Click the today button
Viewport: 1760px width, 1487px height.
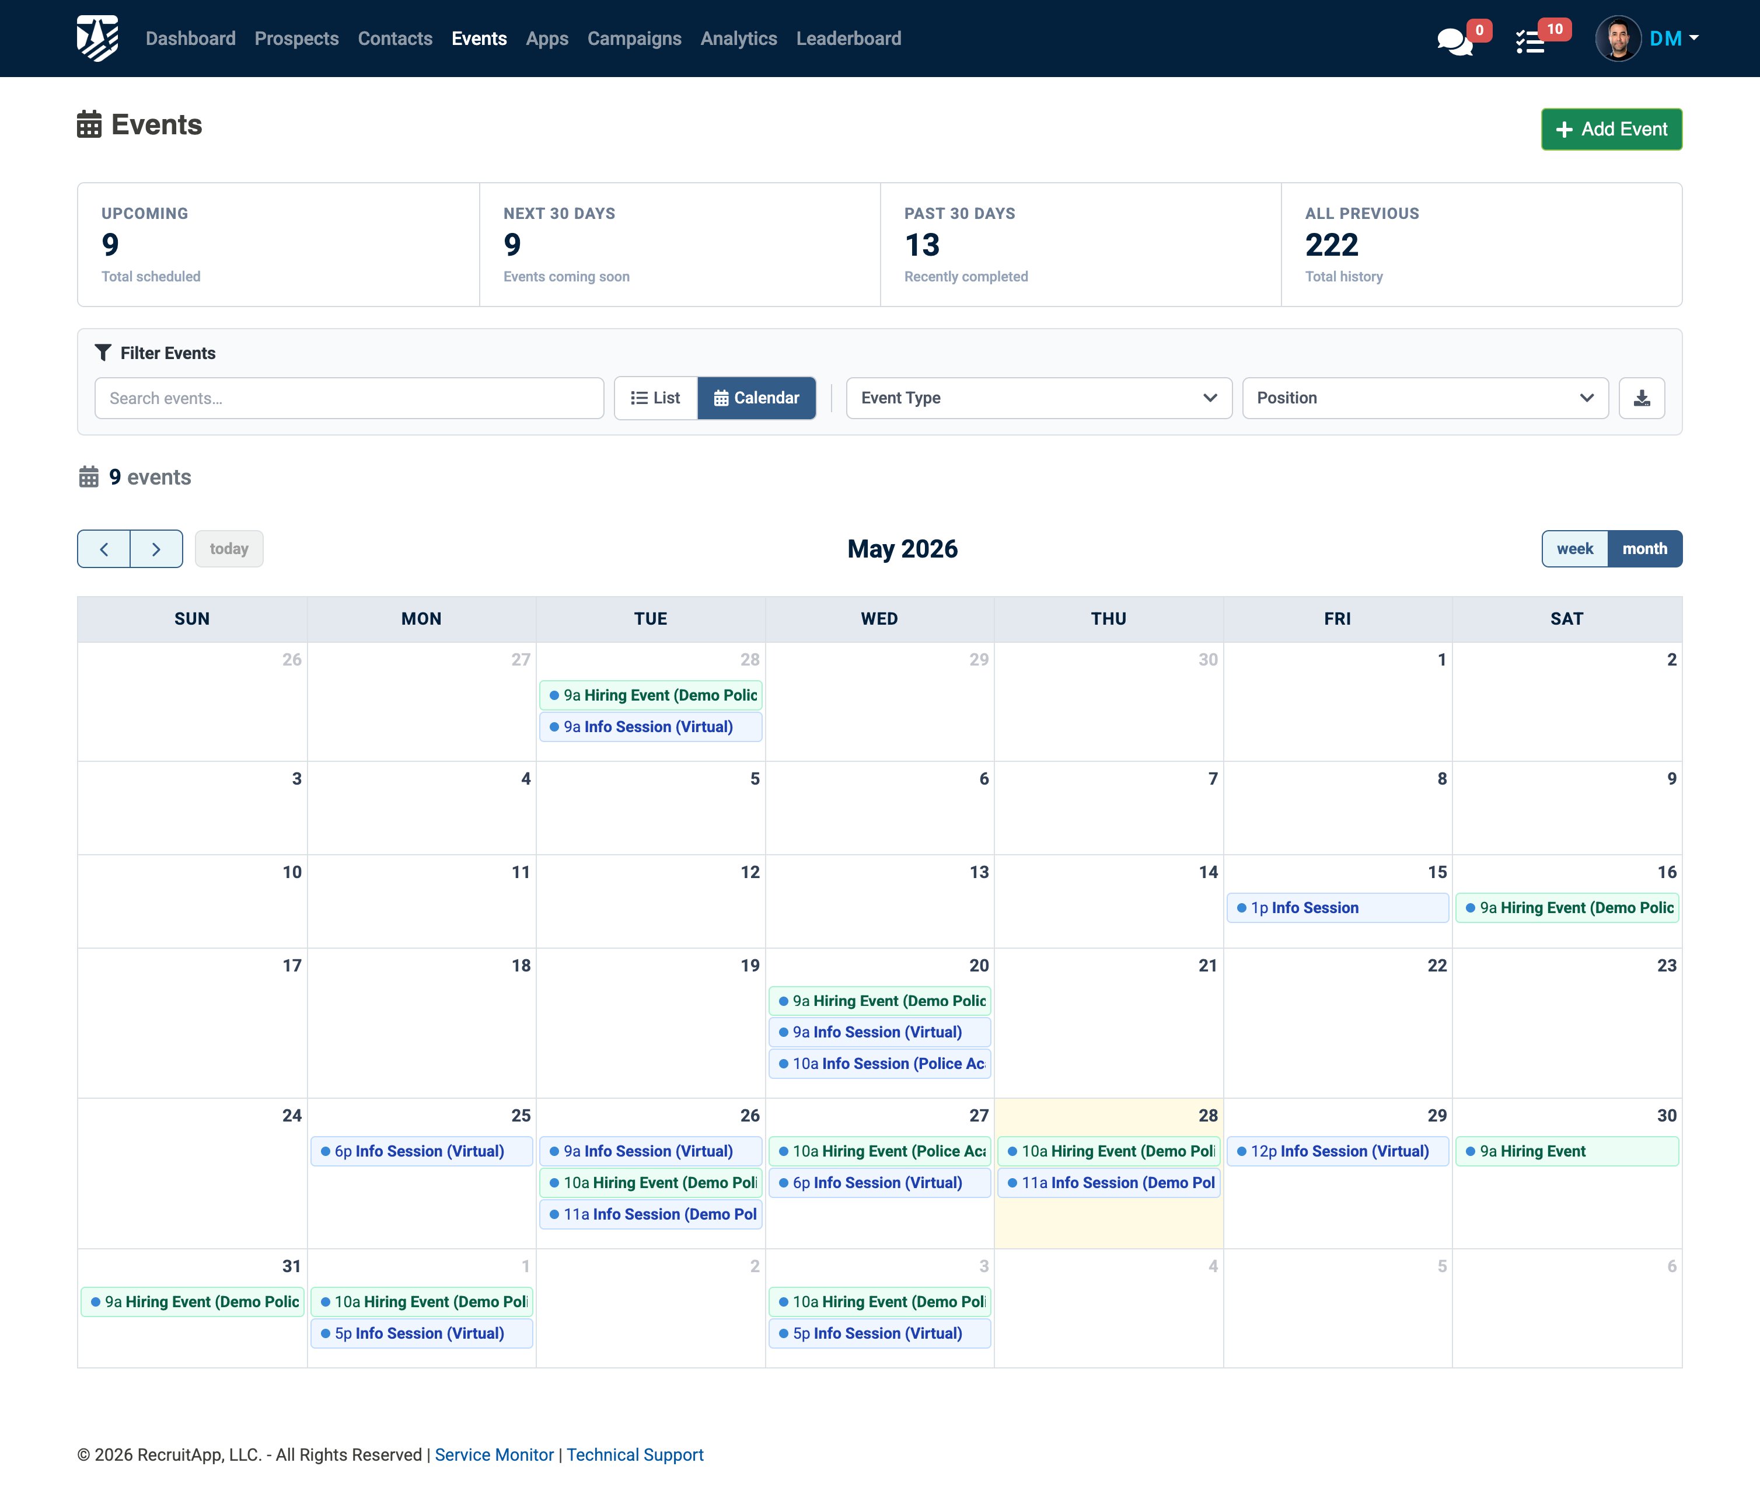[x=229, y=549]
